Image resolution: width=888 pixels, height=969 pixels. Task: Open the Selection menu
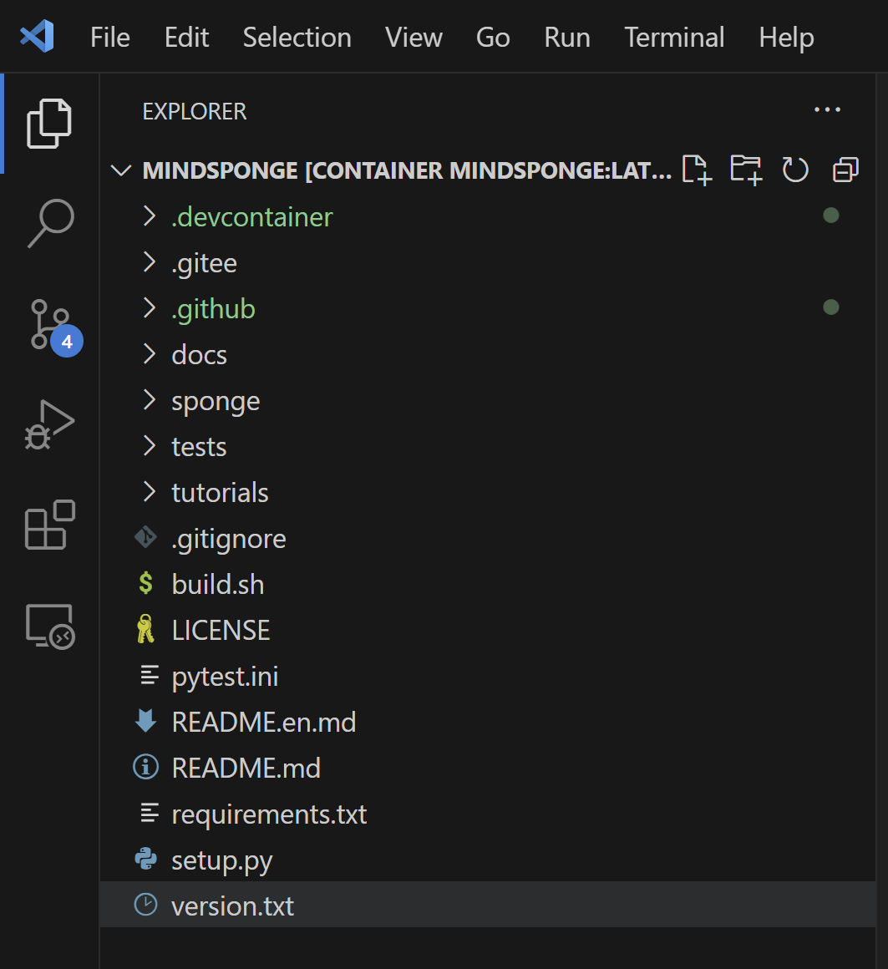pyautogui.click(x=297, y=38)
